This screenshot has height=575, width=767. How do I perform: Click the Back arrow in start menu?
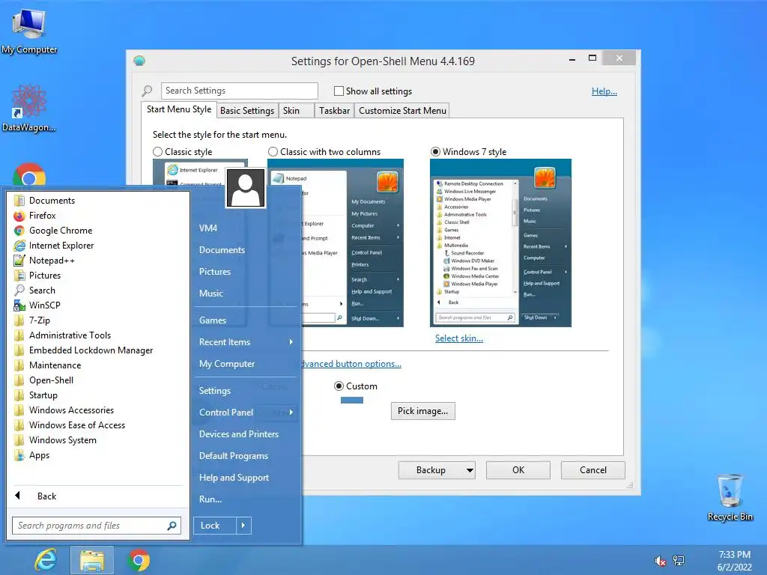pos(18,496)
